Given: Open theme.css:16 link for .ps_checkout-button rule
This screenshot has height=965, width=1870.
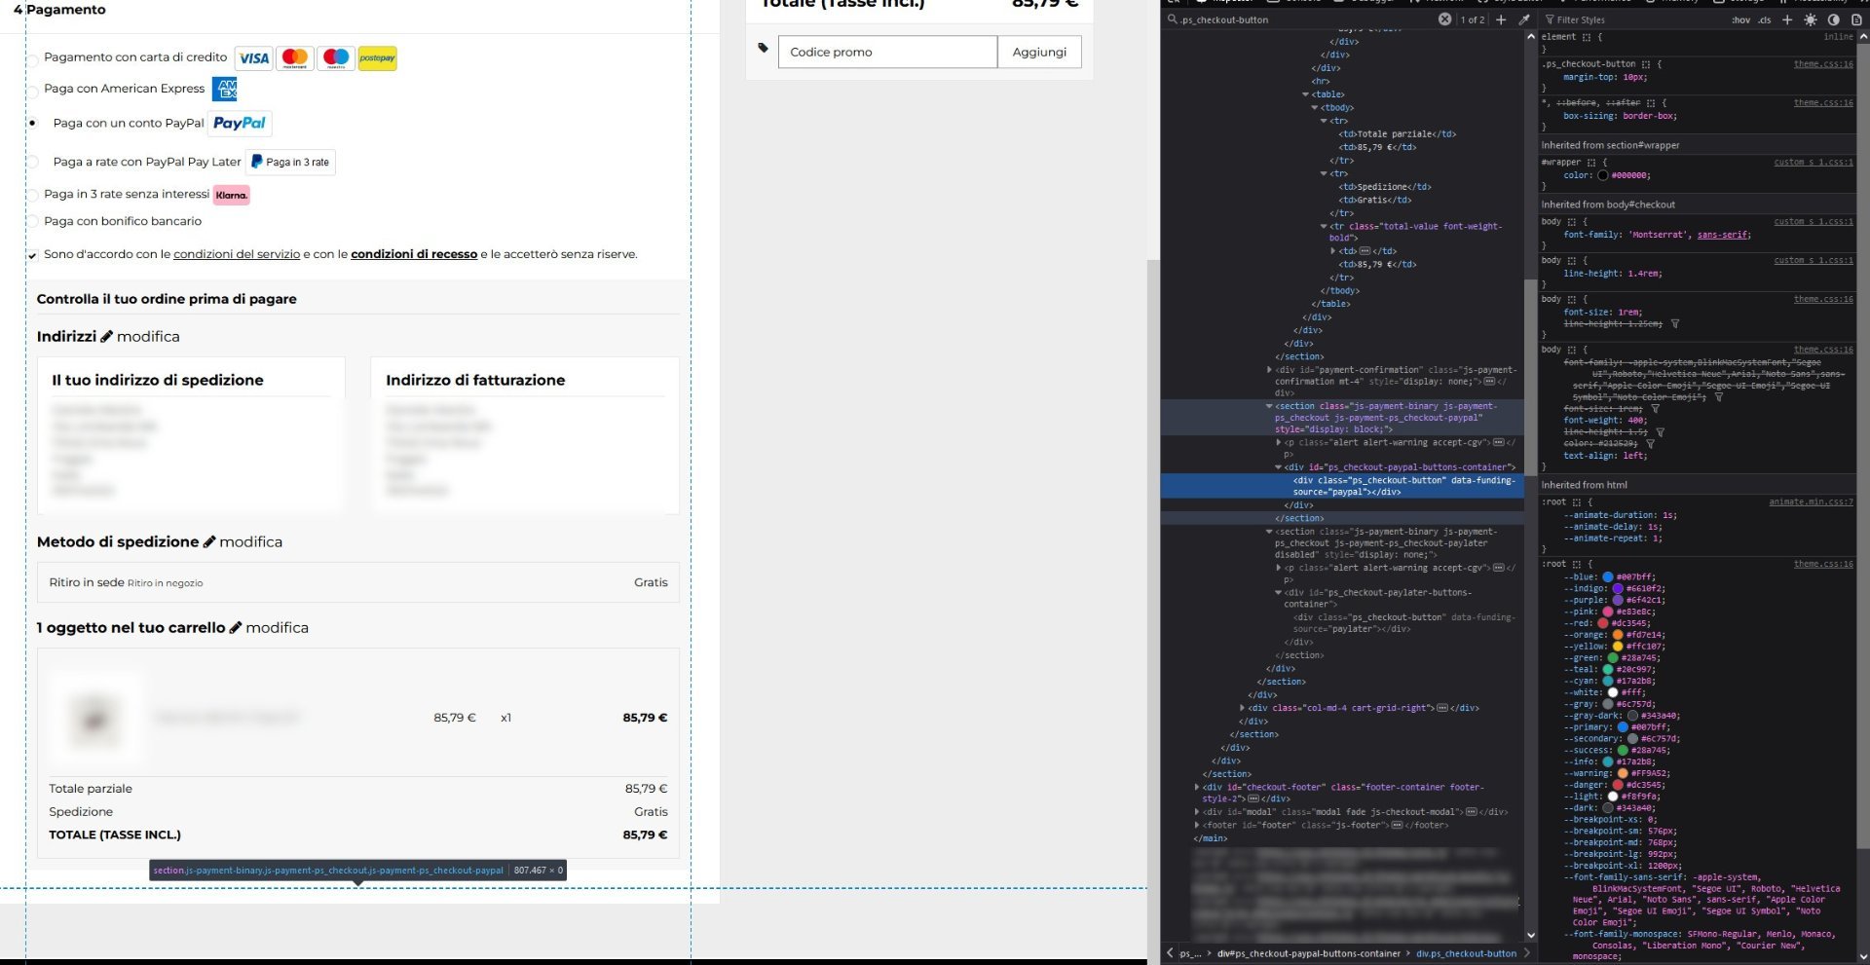Looking at the screenshot, I should [1823, 64].
